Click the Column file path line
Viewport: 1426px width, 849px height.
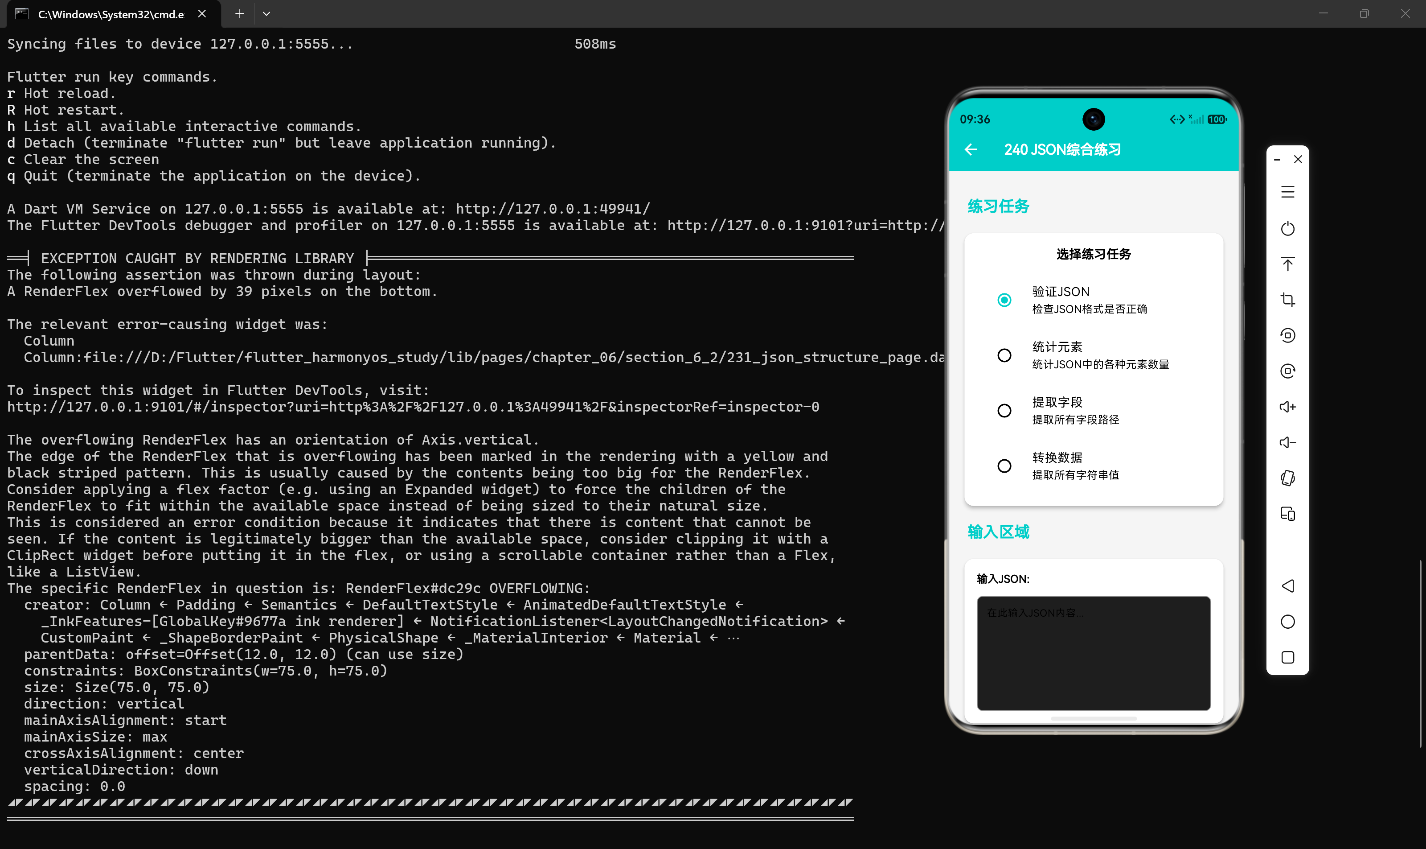click(x=484, y=358)
